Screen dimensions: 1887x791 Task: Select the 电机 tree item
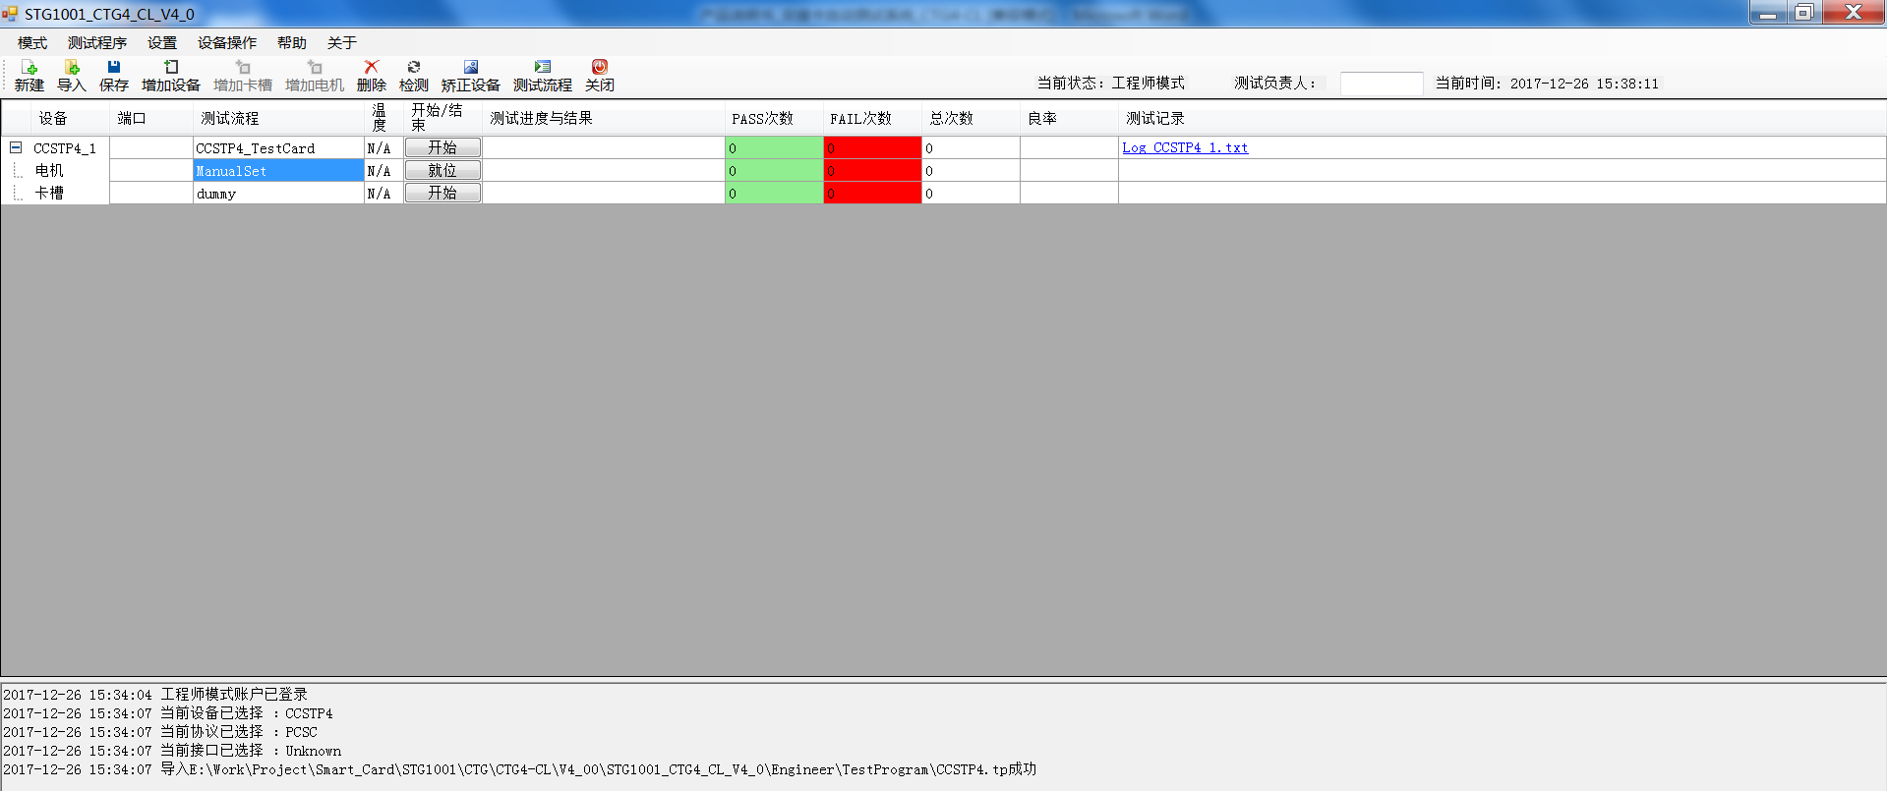pos(49,170)
